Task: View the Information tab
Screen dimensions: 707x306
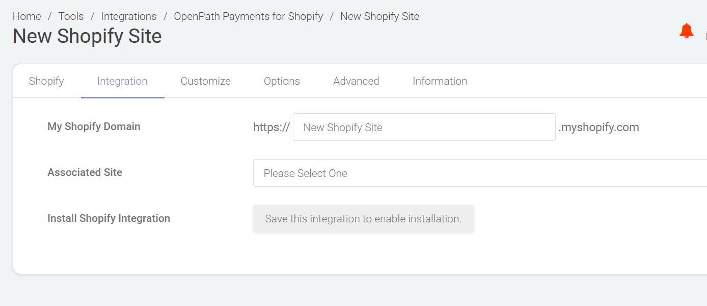Action: 440,81
